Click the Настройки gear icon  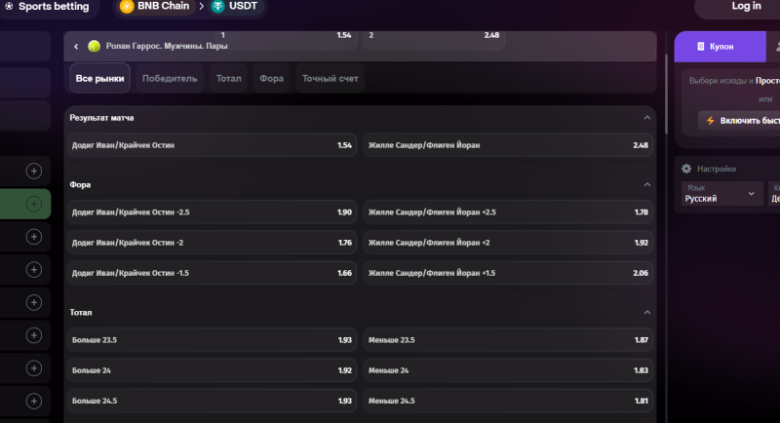(686, 169)
